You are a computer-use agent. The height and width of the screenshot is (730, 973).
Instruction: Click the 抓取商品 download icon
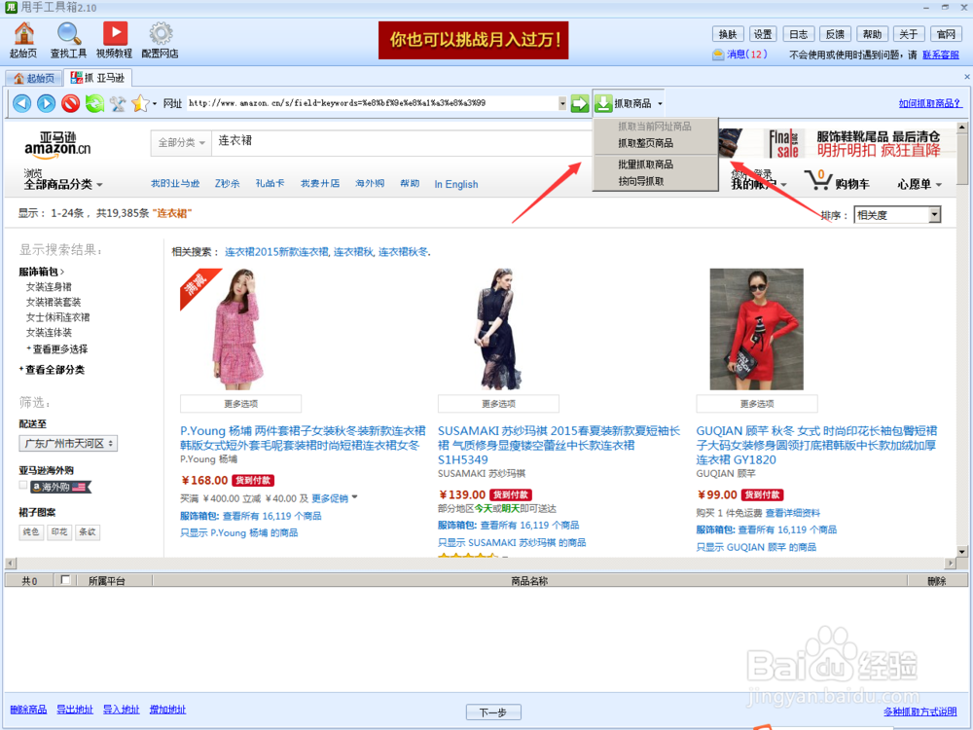[604, 103]
